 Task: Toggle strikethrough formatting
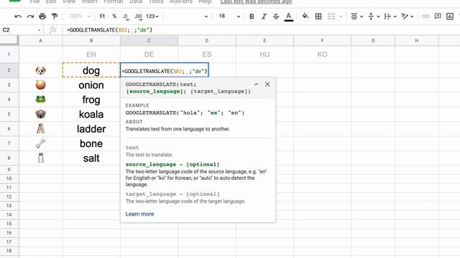point(276,16)
